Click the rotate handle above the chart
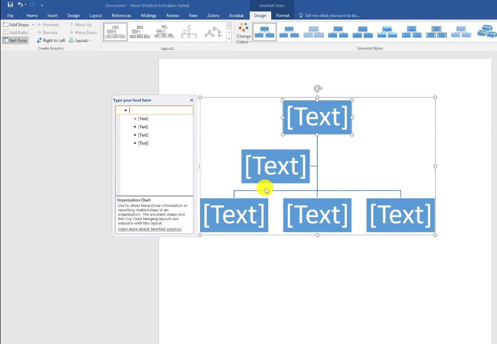The width and height of the screenshot is (497, 344). coord(318,88)
